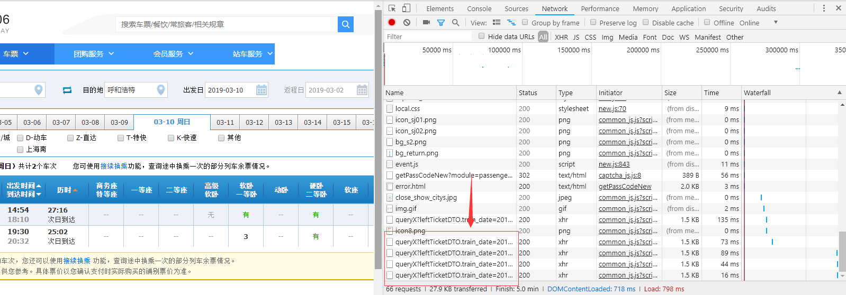Viewport: 846px width, 295px height.
Task: Check the Z-直达 train type filter
Action: tap(70, 138)
